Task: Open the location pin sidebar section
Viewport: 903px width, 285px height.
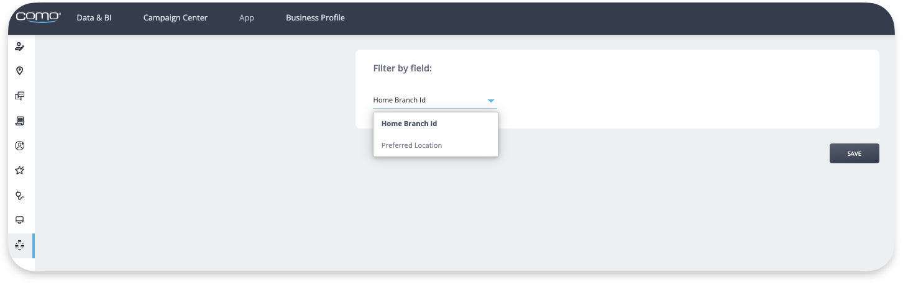Action: (19, 71)
